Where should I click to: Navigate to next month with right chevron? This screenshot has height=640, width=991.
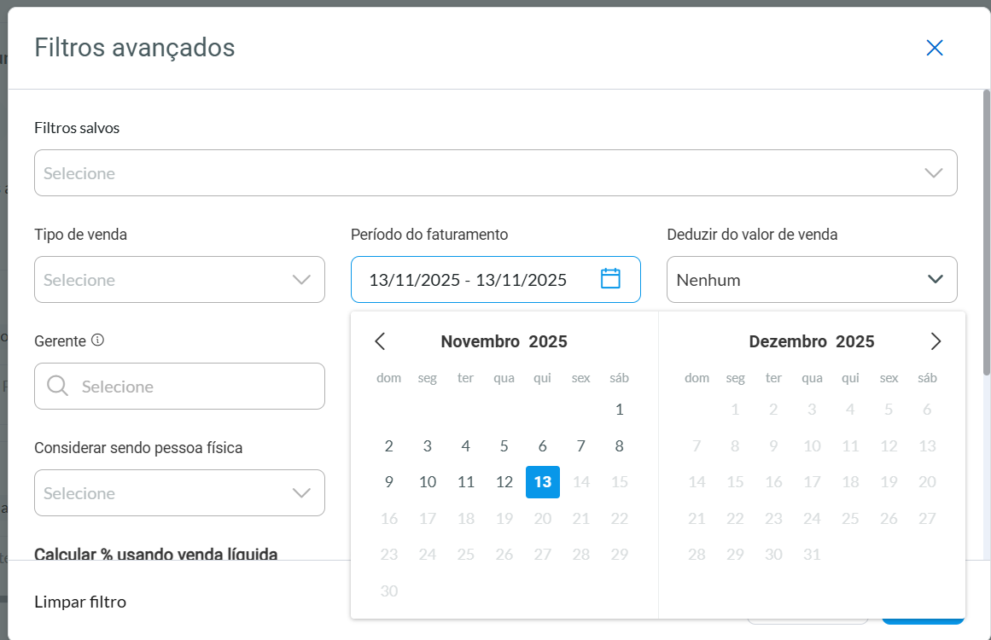[x=936, y=340]
